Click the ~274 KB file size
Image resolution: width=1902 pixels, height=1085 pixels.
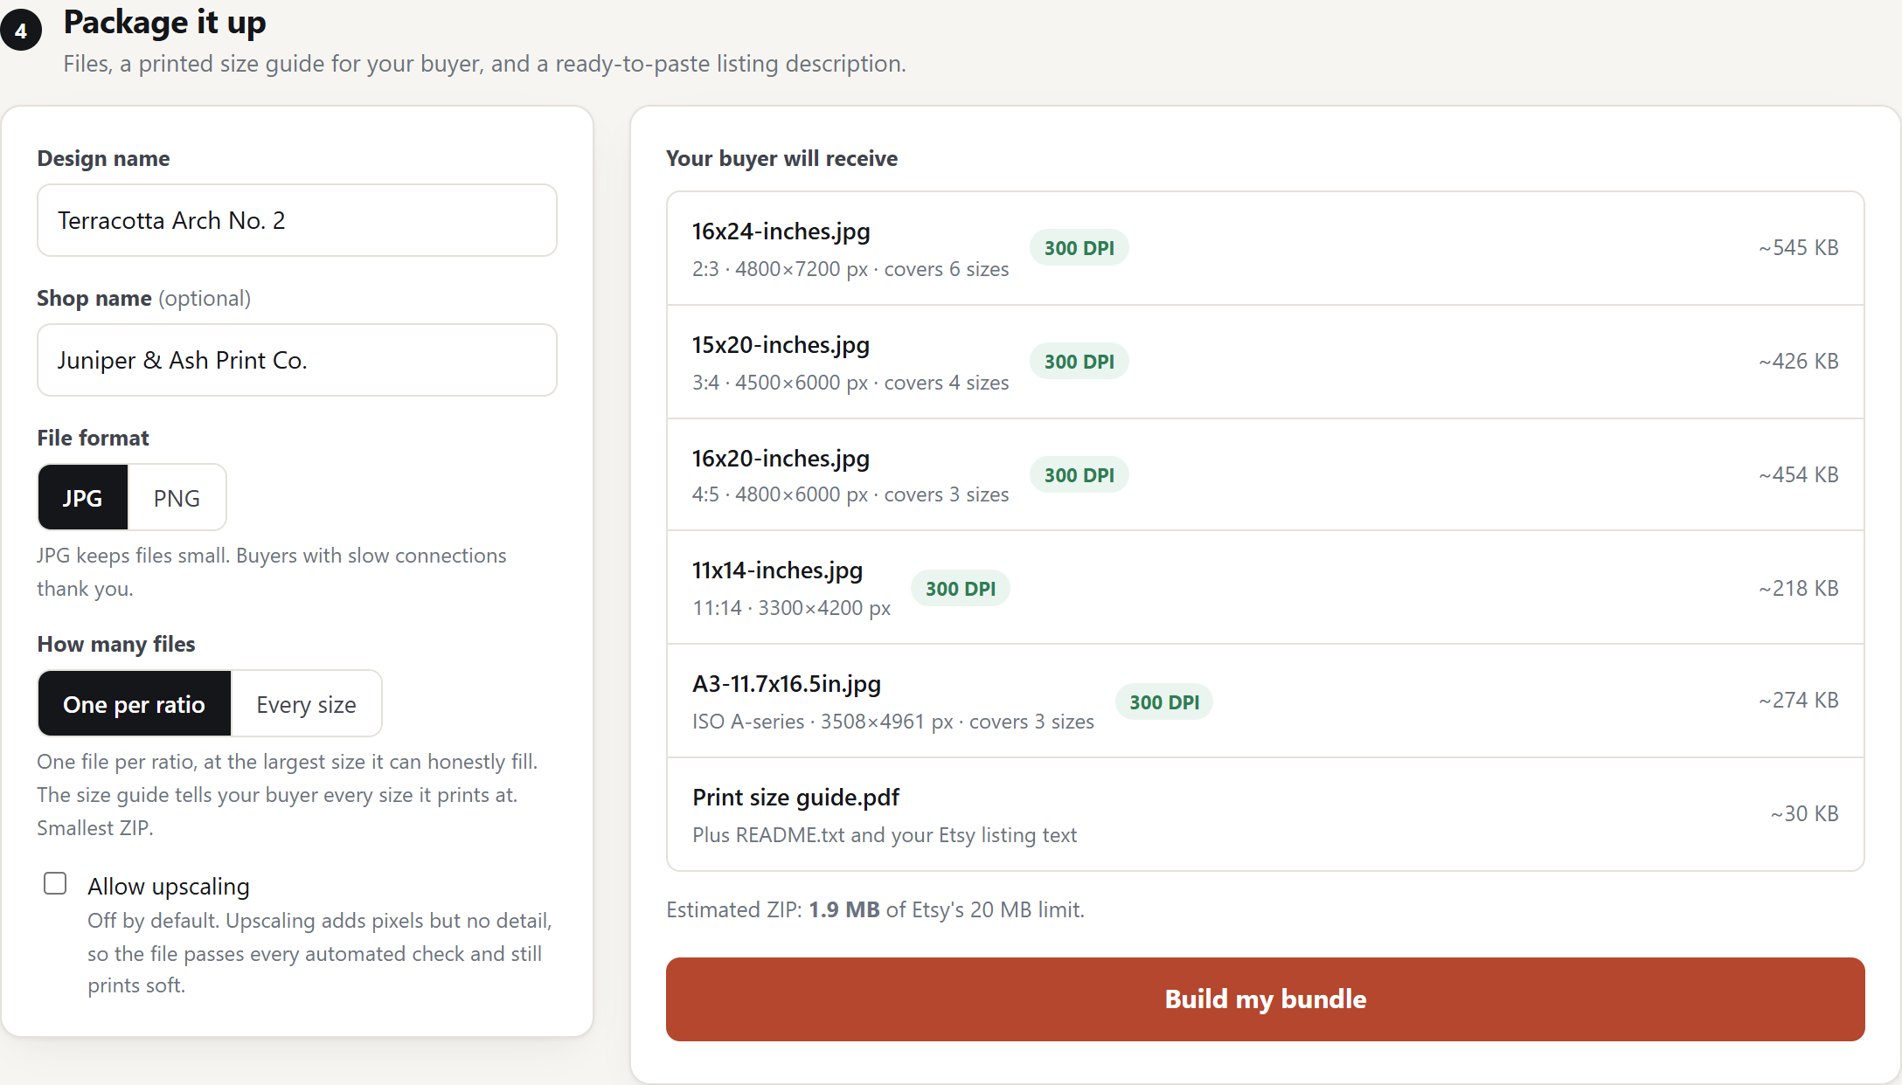click(1798, 701)
